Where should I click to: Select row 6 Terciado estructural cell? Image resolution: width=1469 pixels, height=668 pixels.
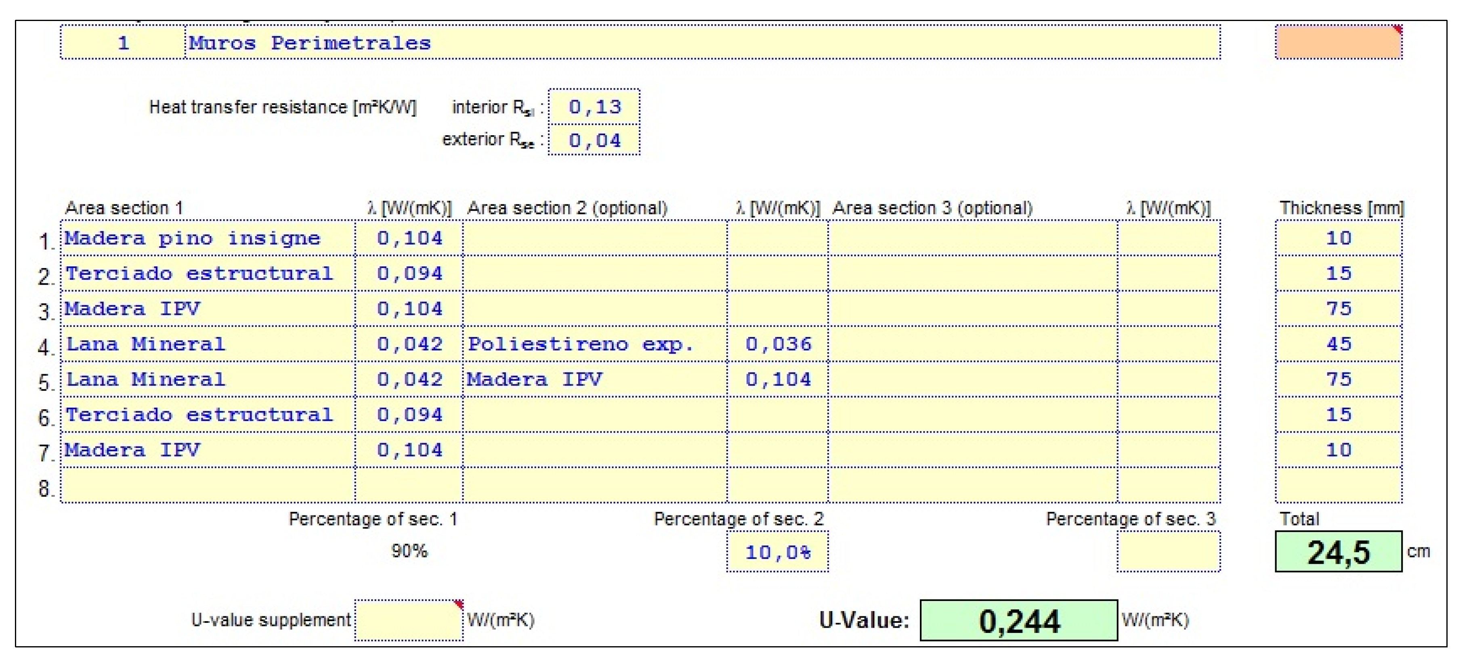pos(208,415)
